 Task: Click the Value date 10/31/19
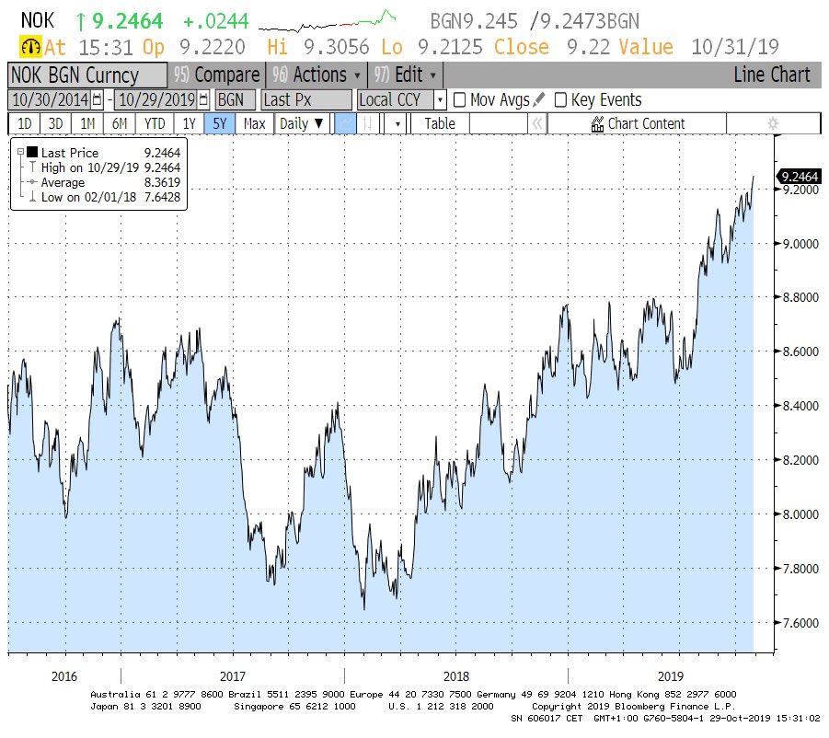735,47
